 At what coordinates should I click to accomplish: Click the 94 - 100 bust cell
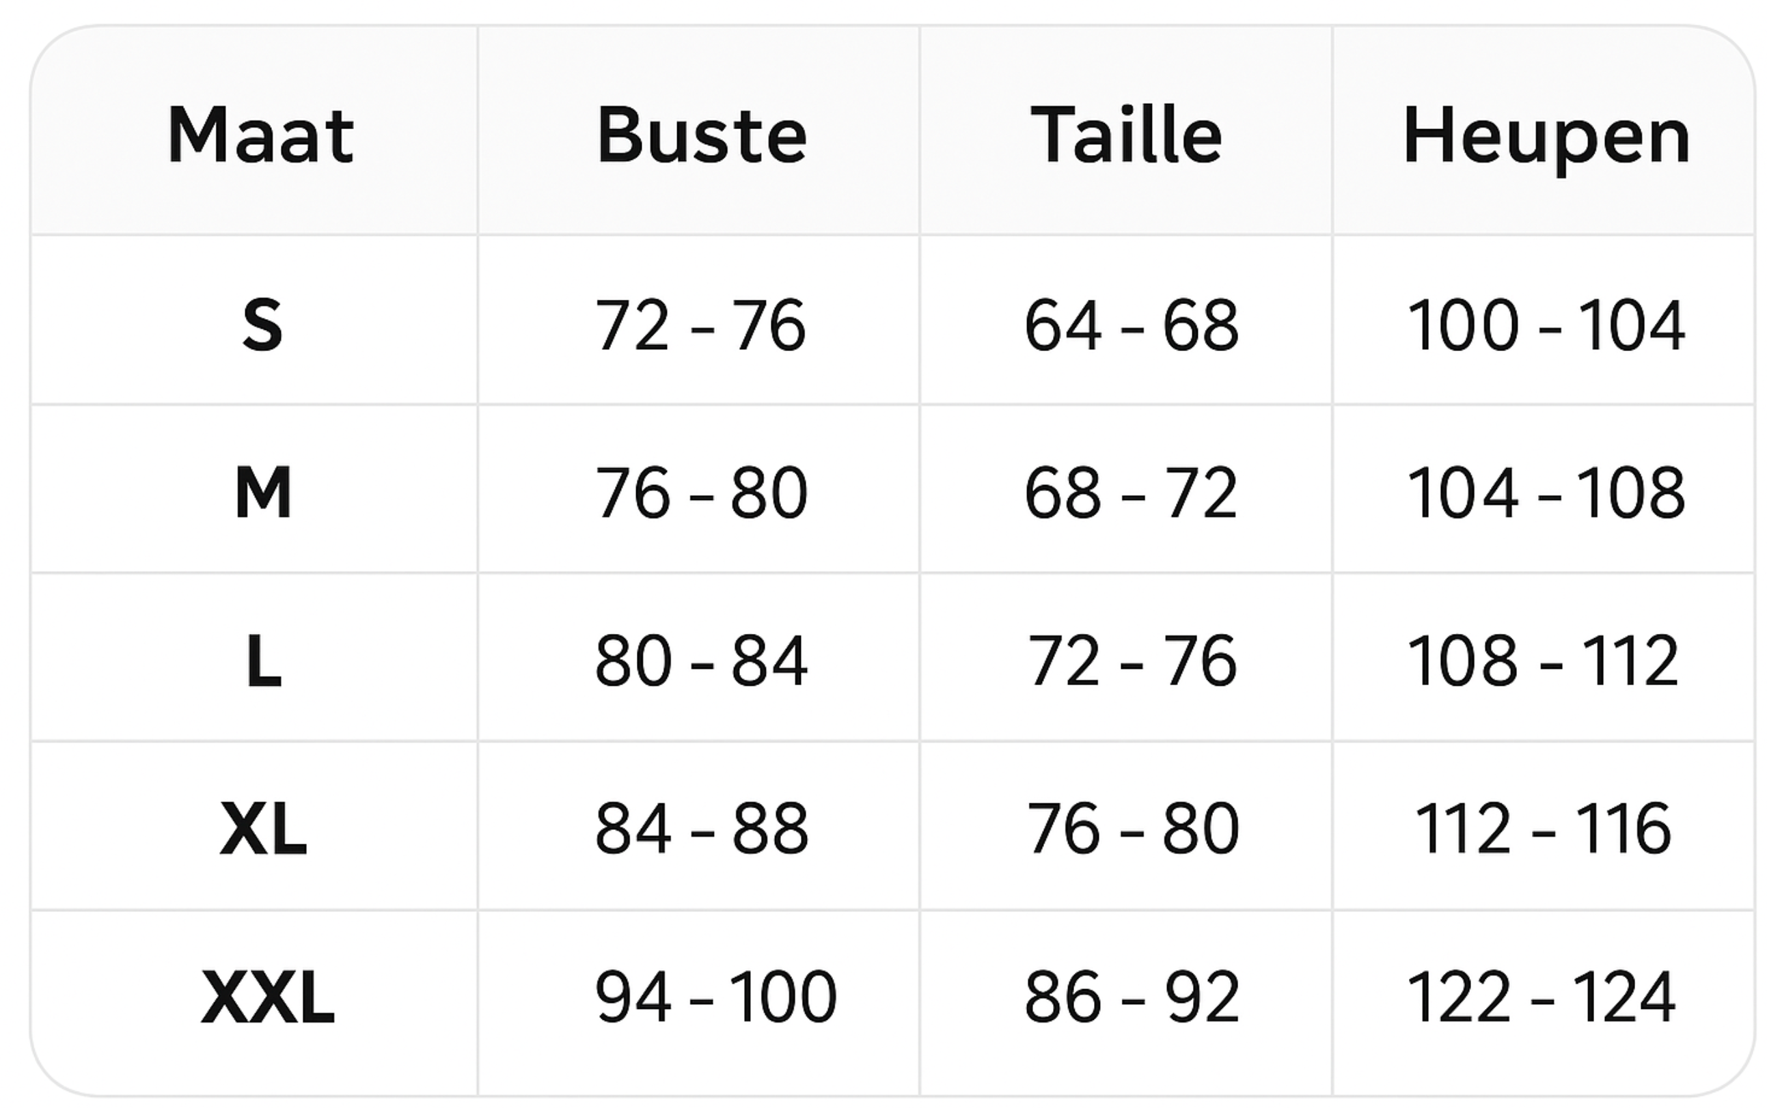tap(715, 997)
